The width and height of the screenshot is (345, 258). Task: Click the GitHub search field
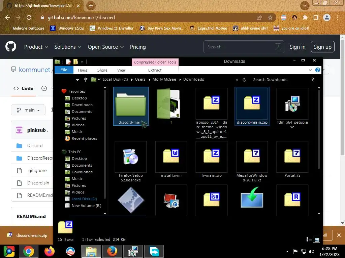click(244, 47)
